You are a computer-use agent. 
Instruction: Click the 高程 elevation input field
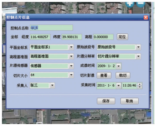(103, 37)
